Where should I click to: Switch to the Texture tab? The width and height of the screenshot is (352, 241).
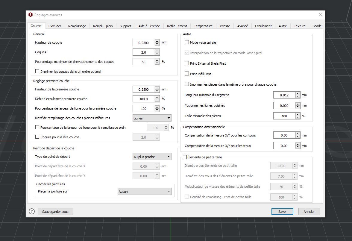click(x=299, y=26)
